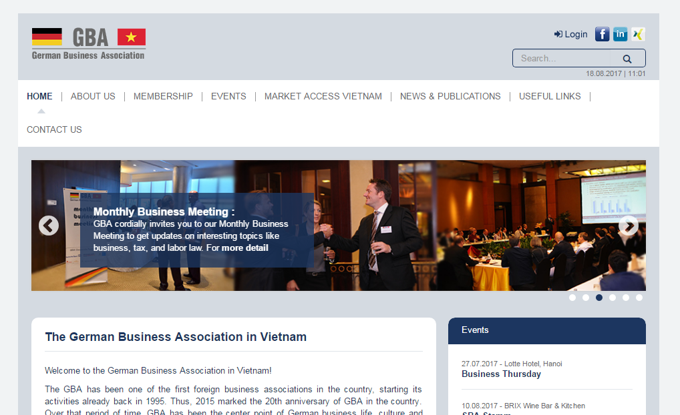Open the About Us menu
The height and width of the screenshot is (415, 680).
click(93, 96)
